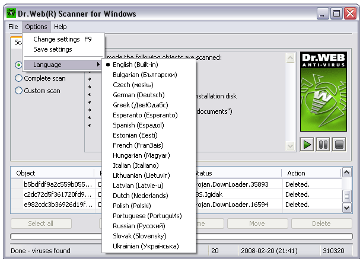The width and height of the screenshot is (363, 265).
Task: Select row b5bdfdf9a2c559b055... in results list
Action: pyautogui.click(x=58, y=184)
